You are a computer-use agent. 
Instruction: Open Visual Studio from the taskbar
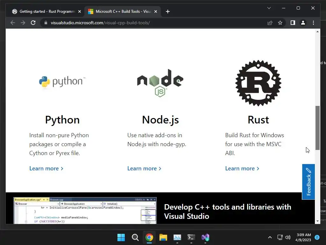click(205, 237)
